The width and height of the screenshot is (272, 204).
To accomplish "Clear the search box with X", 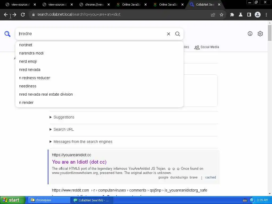I will pos(168,34).
